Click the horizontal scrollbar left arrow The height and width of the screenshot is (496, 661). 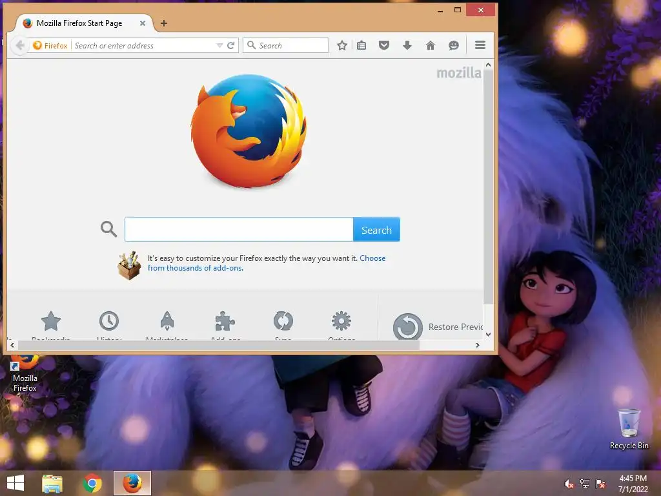tap(12, 345)
